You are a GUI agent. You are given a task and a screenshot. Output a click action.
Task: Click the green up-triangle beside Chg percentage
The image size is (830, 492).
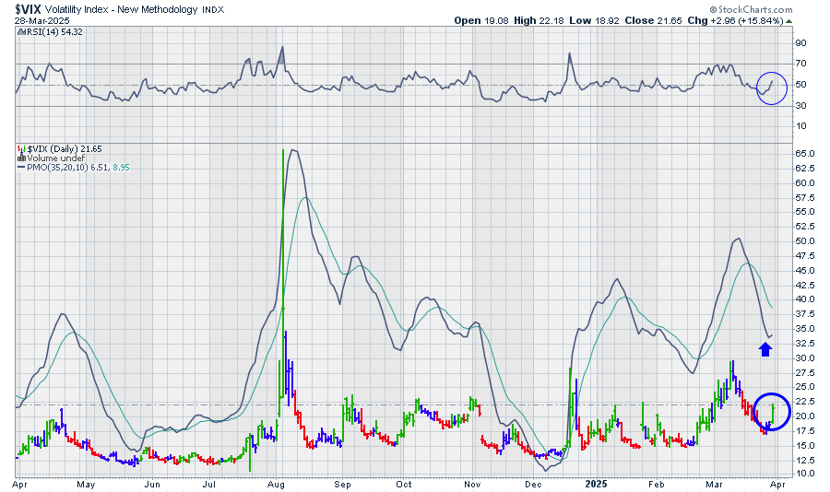(x=784, y=20)
